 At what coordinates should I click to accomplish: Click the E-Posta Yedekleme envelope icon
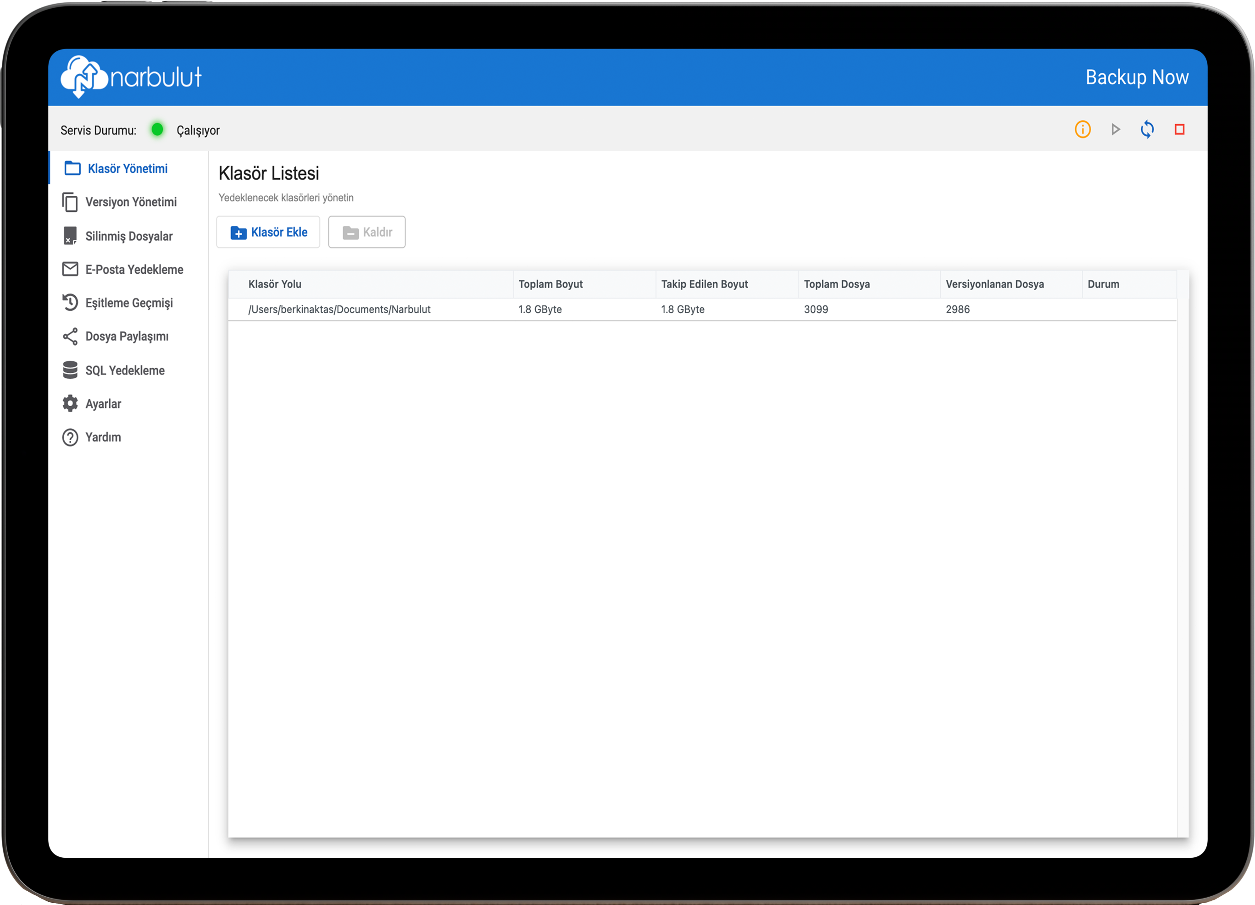pos(70,270)
